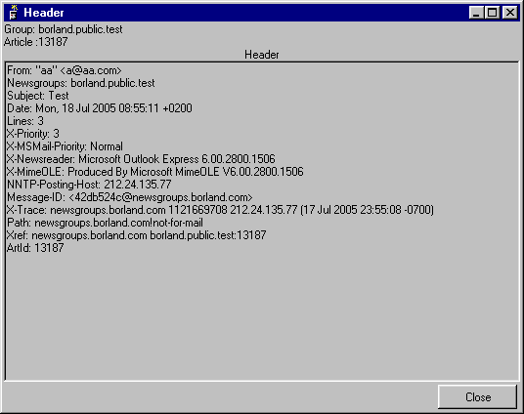Click the X-MSMail-Priority: Normal line
524x414 pixels.
point(65,146)
